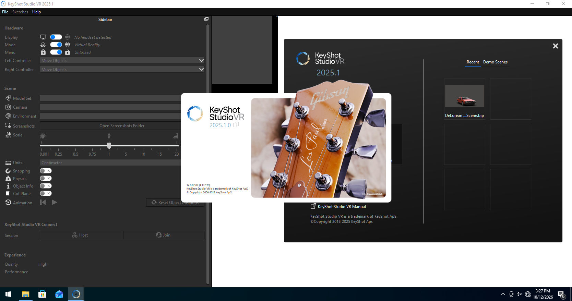Screen dimensions: 572x301
Task: Open the DeLorean Scene.bip recent thumbnail
Action: [465, 99]
